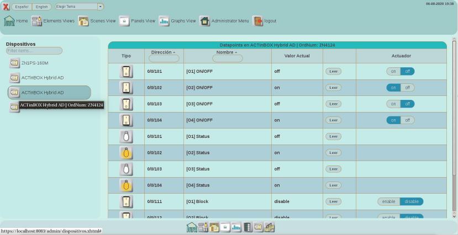
Task: Sort the table by Dirección column
Action: click(x=163, y=52)
